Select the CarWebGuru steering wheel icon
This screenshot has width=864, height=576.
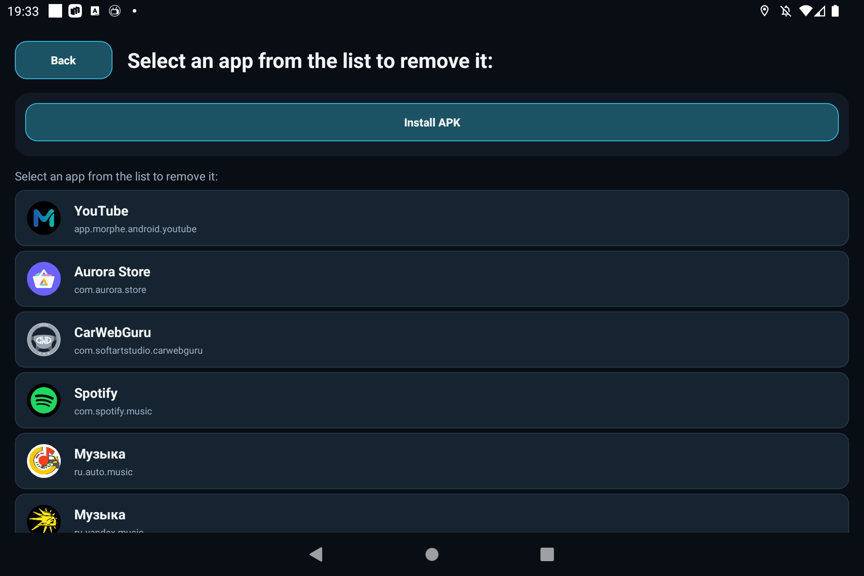44,340
